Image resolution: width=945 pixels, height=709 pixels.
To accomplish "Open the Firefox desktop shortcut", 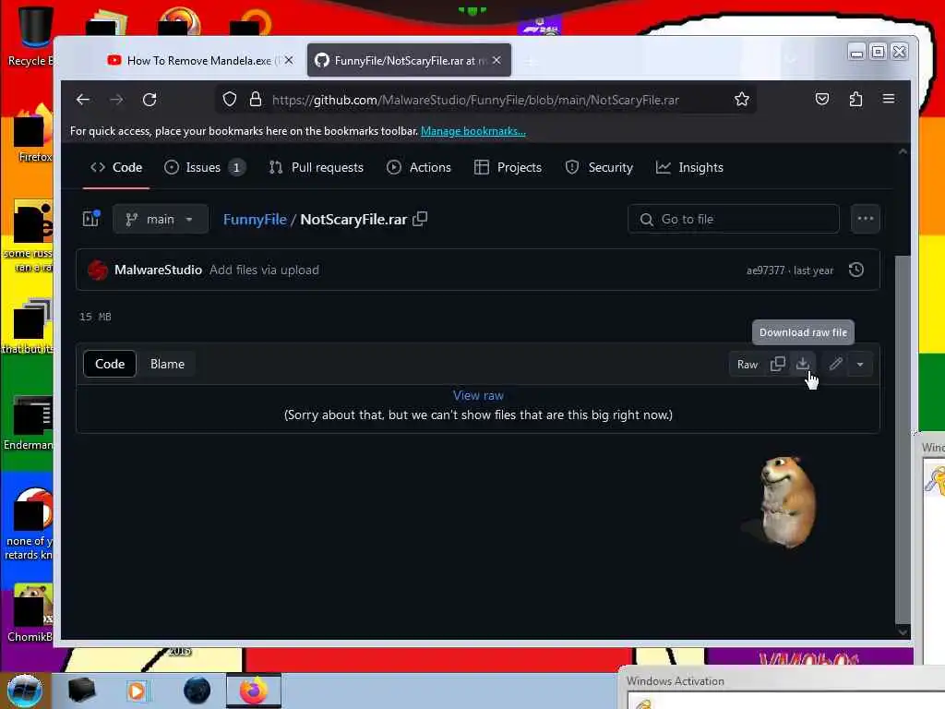I will (x=32, y=134).
